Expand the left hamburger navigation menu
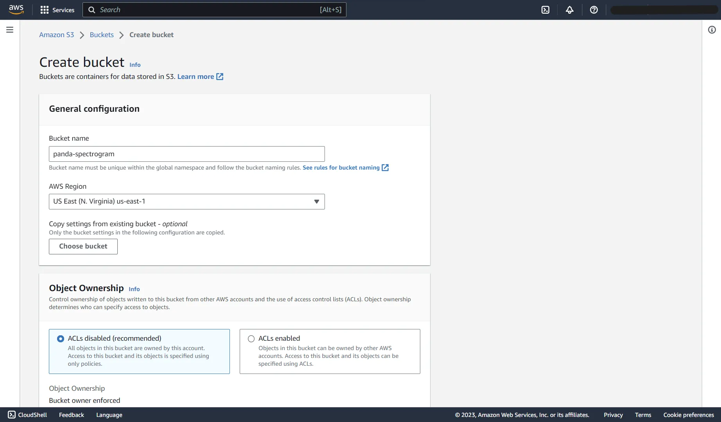The image size is (721, 422). 10,30
